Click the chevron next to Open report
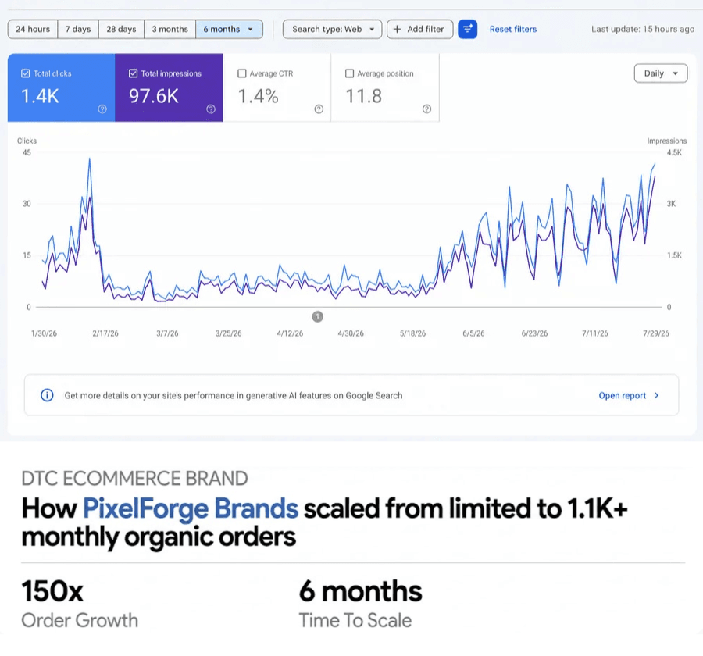 pos(656,395)
